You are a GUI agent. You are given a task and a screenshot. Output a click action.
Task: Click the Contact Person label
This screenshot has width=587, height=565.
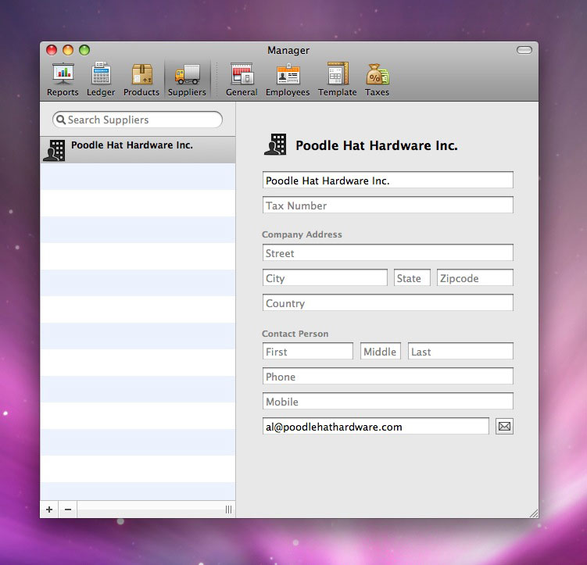click(x=295, y=334)
